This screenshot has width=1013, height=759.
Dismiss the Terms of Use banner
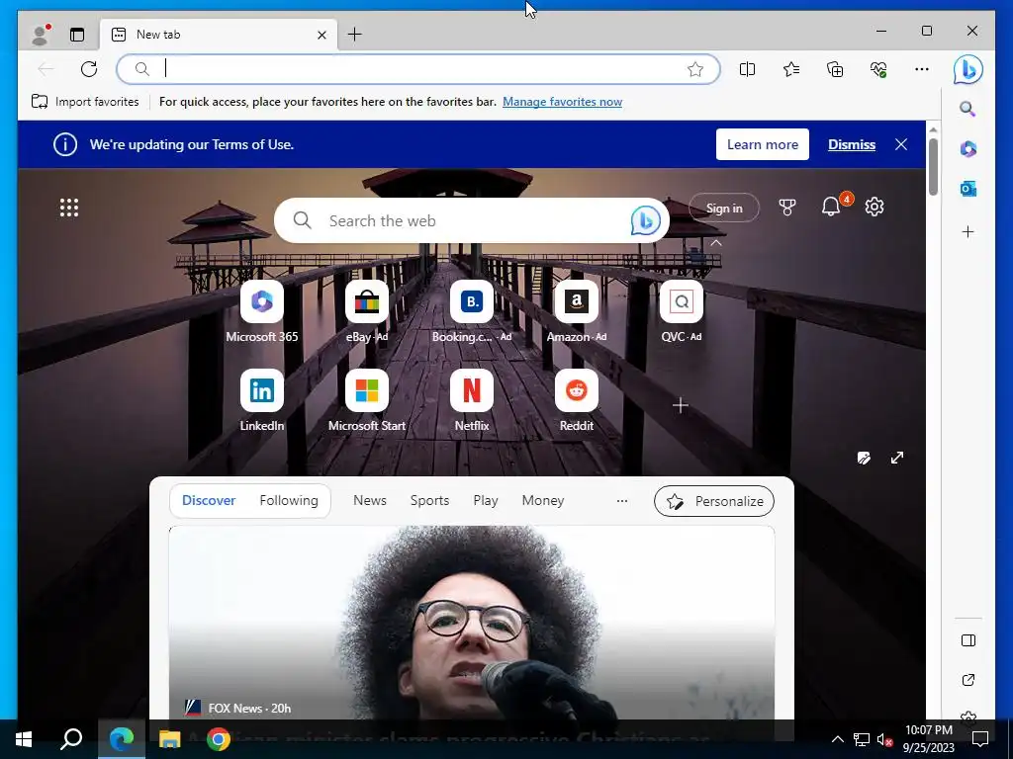coord(852,144)
